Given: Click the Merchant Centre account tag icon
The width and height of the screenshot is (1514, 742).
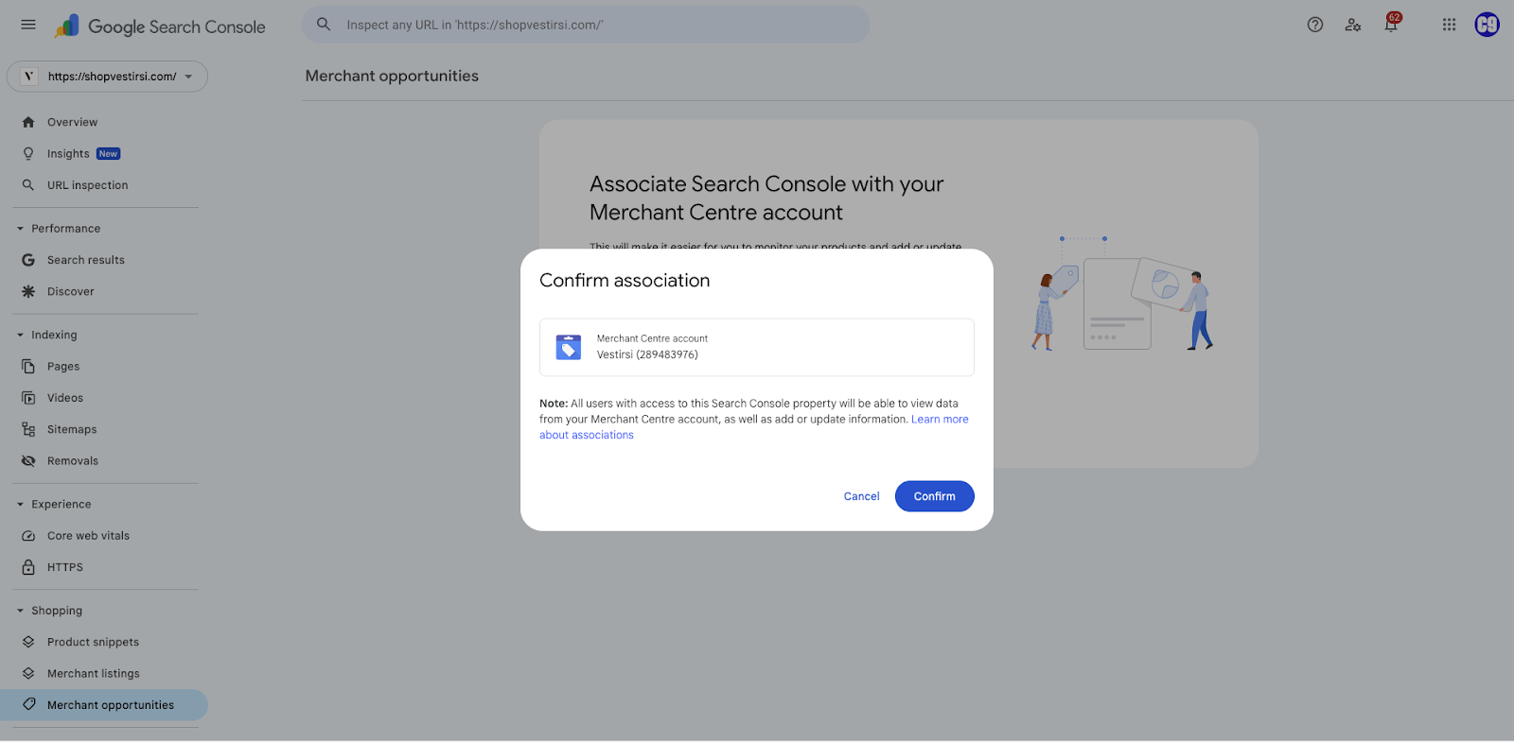Looking at the screenshot, I should 569,347.
